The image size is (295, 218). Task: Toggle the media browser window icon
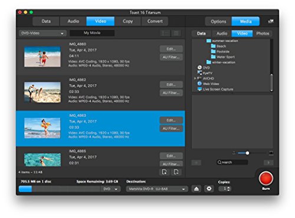pyautogui.click(x=271, y=21)
